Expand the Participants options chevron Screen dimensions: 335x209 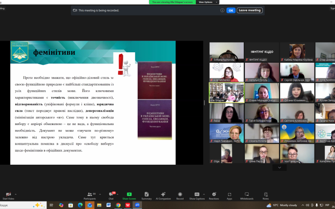pyautogui.click(x=100, y=194)
